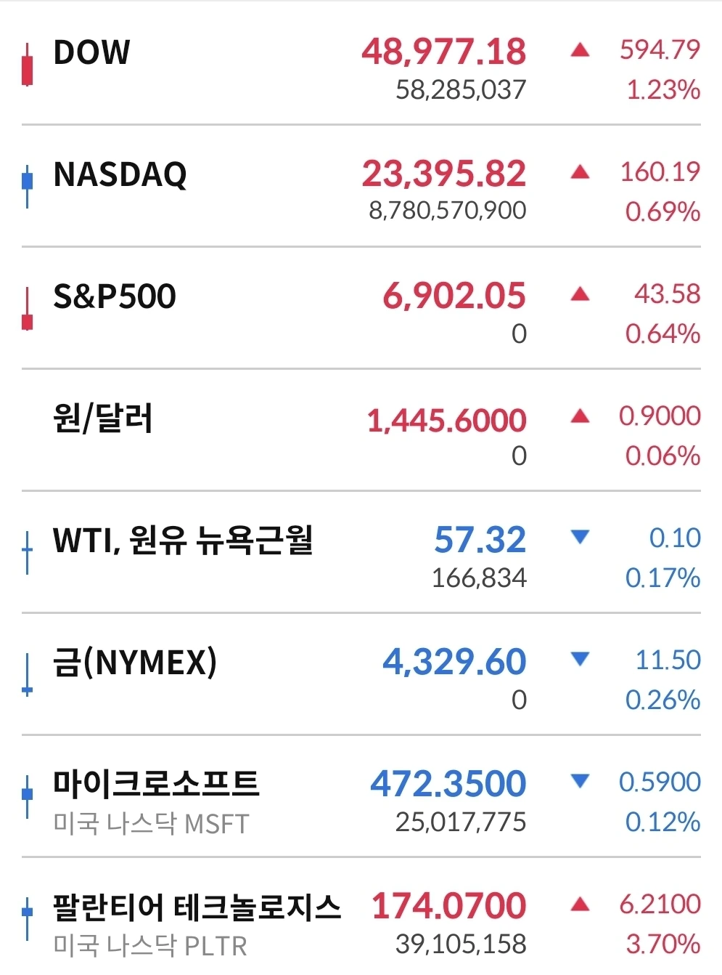722x975 pixels.
Task: Open 팔란티어 테크놀로지스 PLTR stock entry
Action: [361, 918]
